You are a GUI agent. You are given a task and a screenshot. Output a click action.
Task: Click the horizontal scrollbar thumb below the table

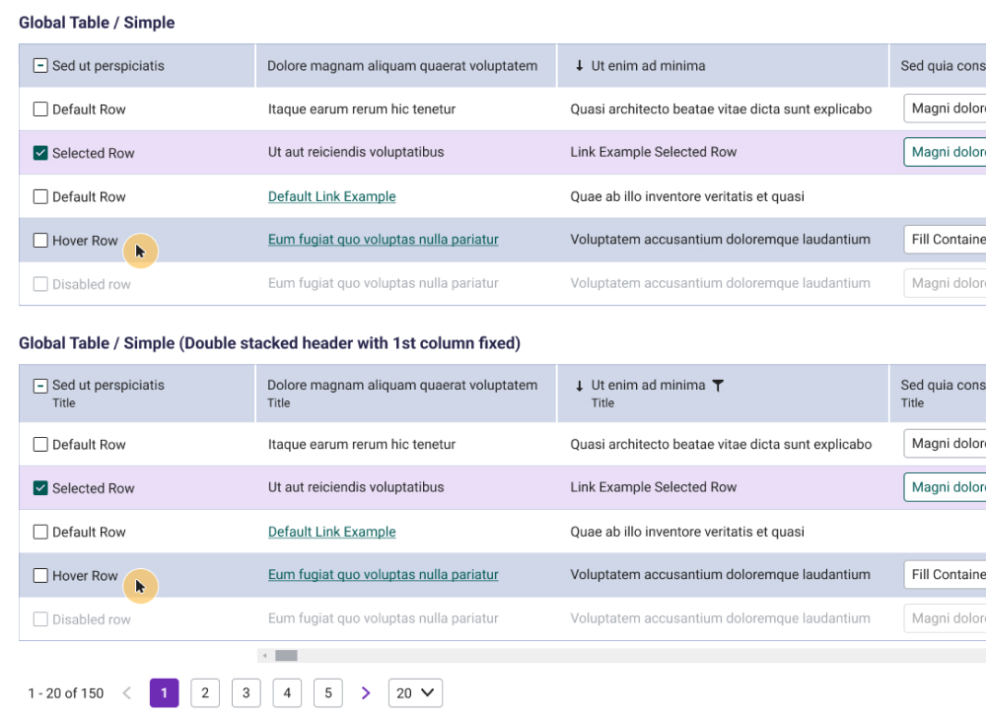286,656
